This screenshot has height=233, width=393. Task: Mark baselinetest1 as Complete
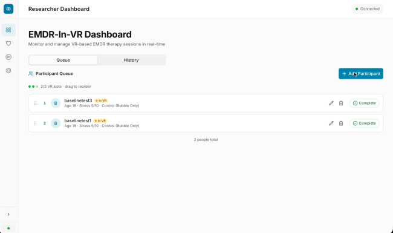pyautogui.click(x=364, y=123)
